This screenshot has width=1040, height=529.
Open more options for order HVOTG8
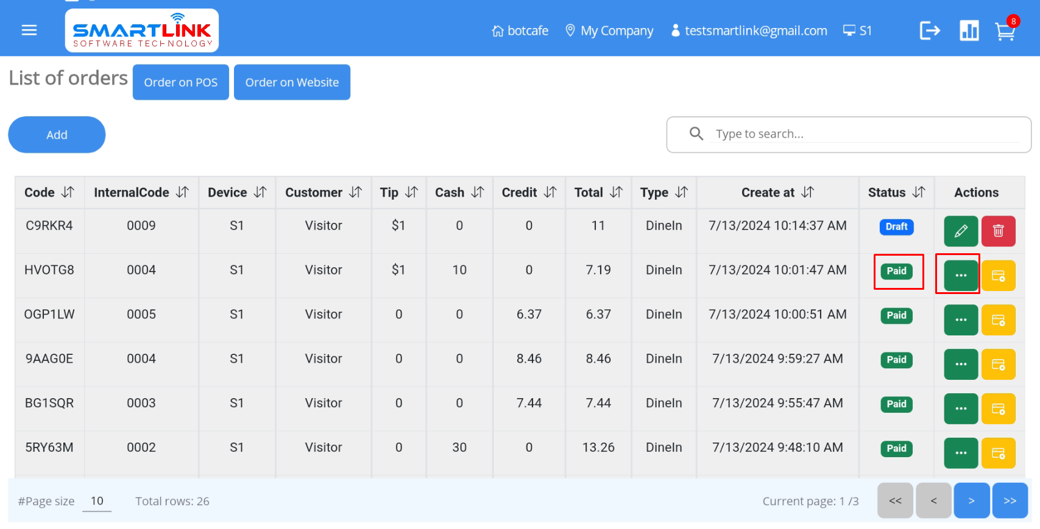click(961, 276)
